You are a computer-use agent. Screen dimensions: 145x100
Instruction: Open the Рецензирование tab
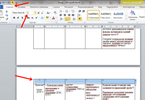86,7
